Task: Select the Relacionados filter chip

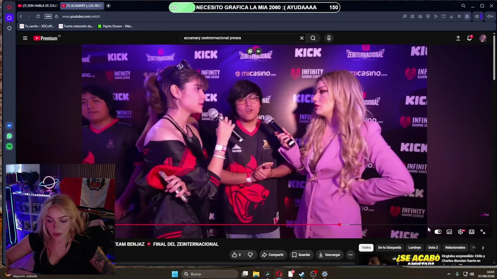Action: coord(455,248)
